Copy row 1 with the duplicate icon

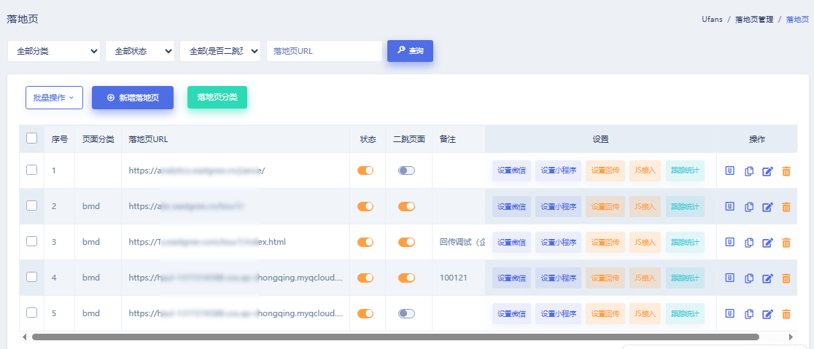[748, 171]
